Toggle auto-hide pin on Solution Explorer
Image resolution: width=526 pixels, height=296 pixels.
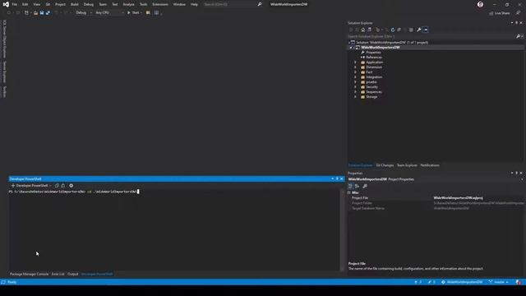click(517, 23)
